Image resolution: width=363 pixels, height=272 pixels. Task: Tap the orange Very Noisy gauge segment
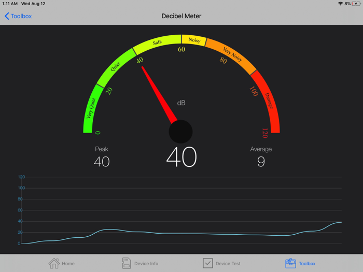[232, 54]
